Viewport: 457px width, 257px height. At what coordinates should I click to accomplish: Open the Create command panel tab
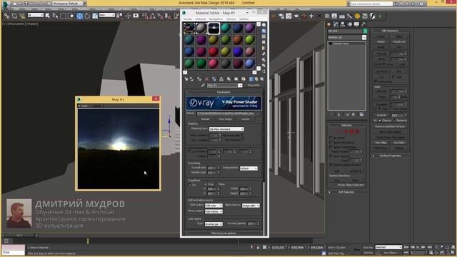click(329, 24)
